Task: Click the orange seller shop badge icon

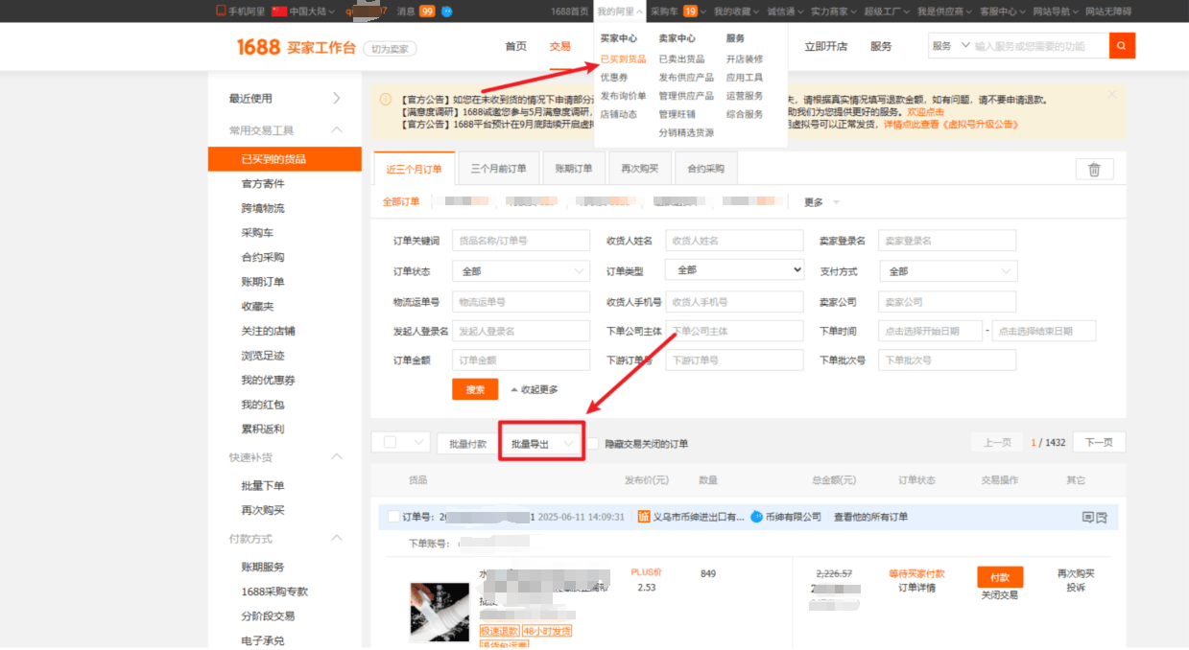Action: [644, 517]
